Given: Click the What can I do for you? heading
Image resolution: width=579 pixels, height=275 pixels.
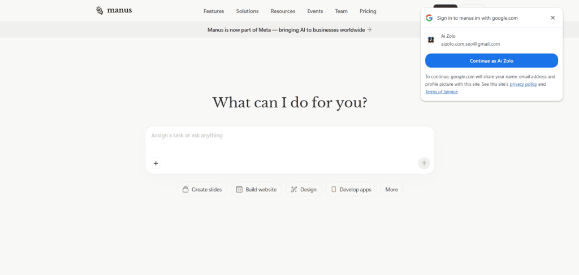Looking at the screenshot, I should pyautogui.click(x=290, y=102).
